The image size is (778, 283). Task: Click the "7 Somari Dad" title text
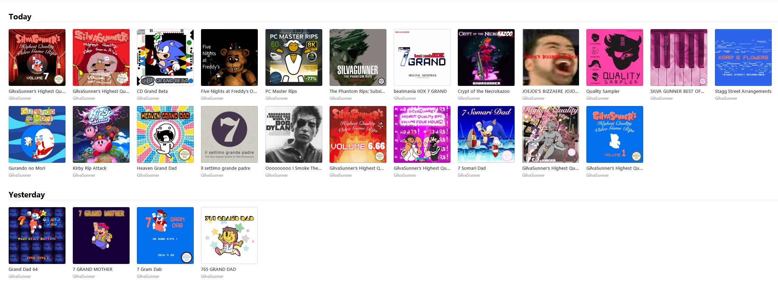tap(472, 168)
